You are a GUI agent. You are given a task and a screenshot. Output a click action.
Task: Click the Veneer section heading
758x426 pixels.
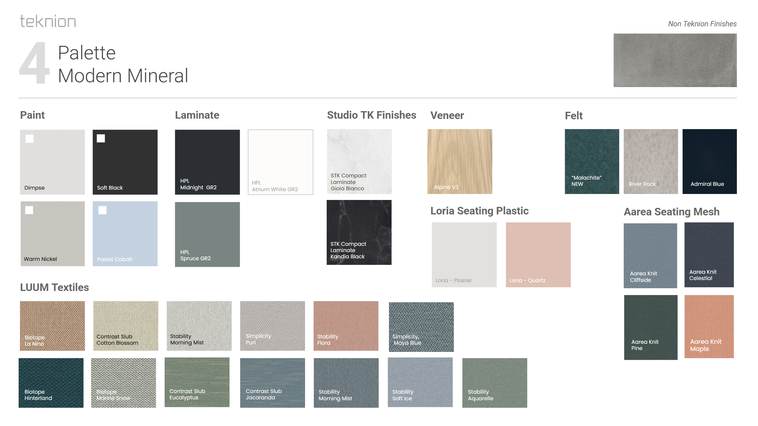tap(447, 115)
